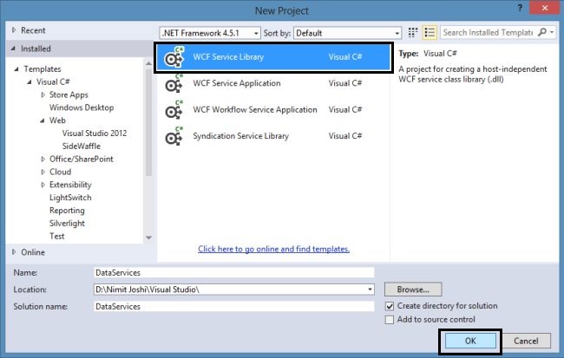Expand the Recent section
Screen dimensions: 564x358
pyautogui.click(x=14, y=30)
